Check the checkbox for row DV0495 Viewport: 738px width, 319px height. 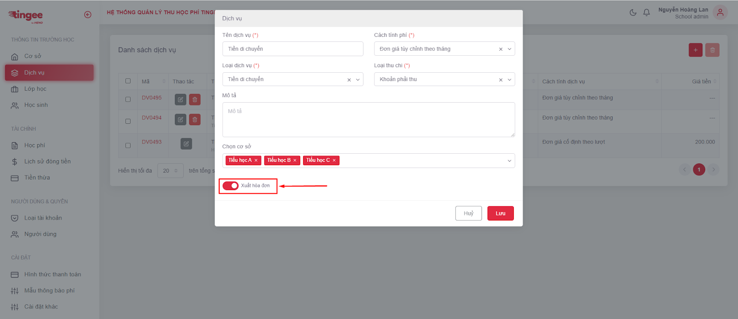click(x=128, y=99)
